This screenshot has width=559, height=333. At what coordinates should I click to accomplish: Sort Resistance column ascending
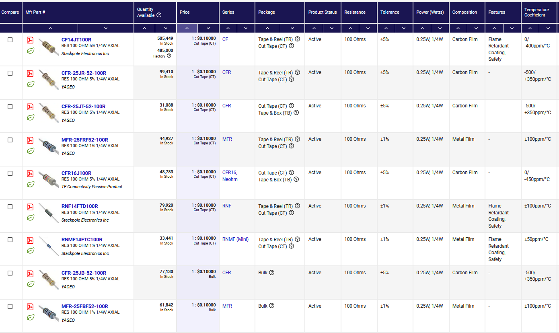click(350, 28)
